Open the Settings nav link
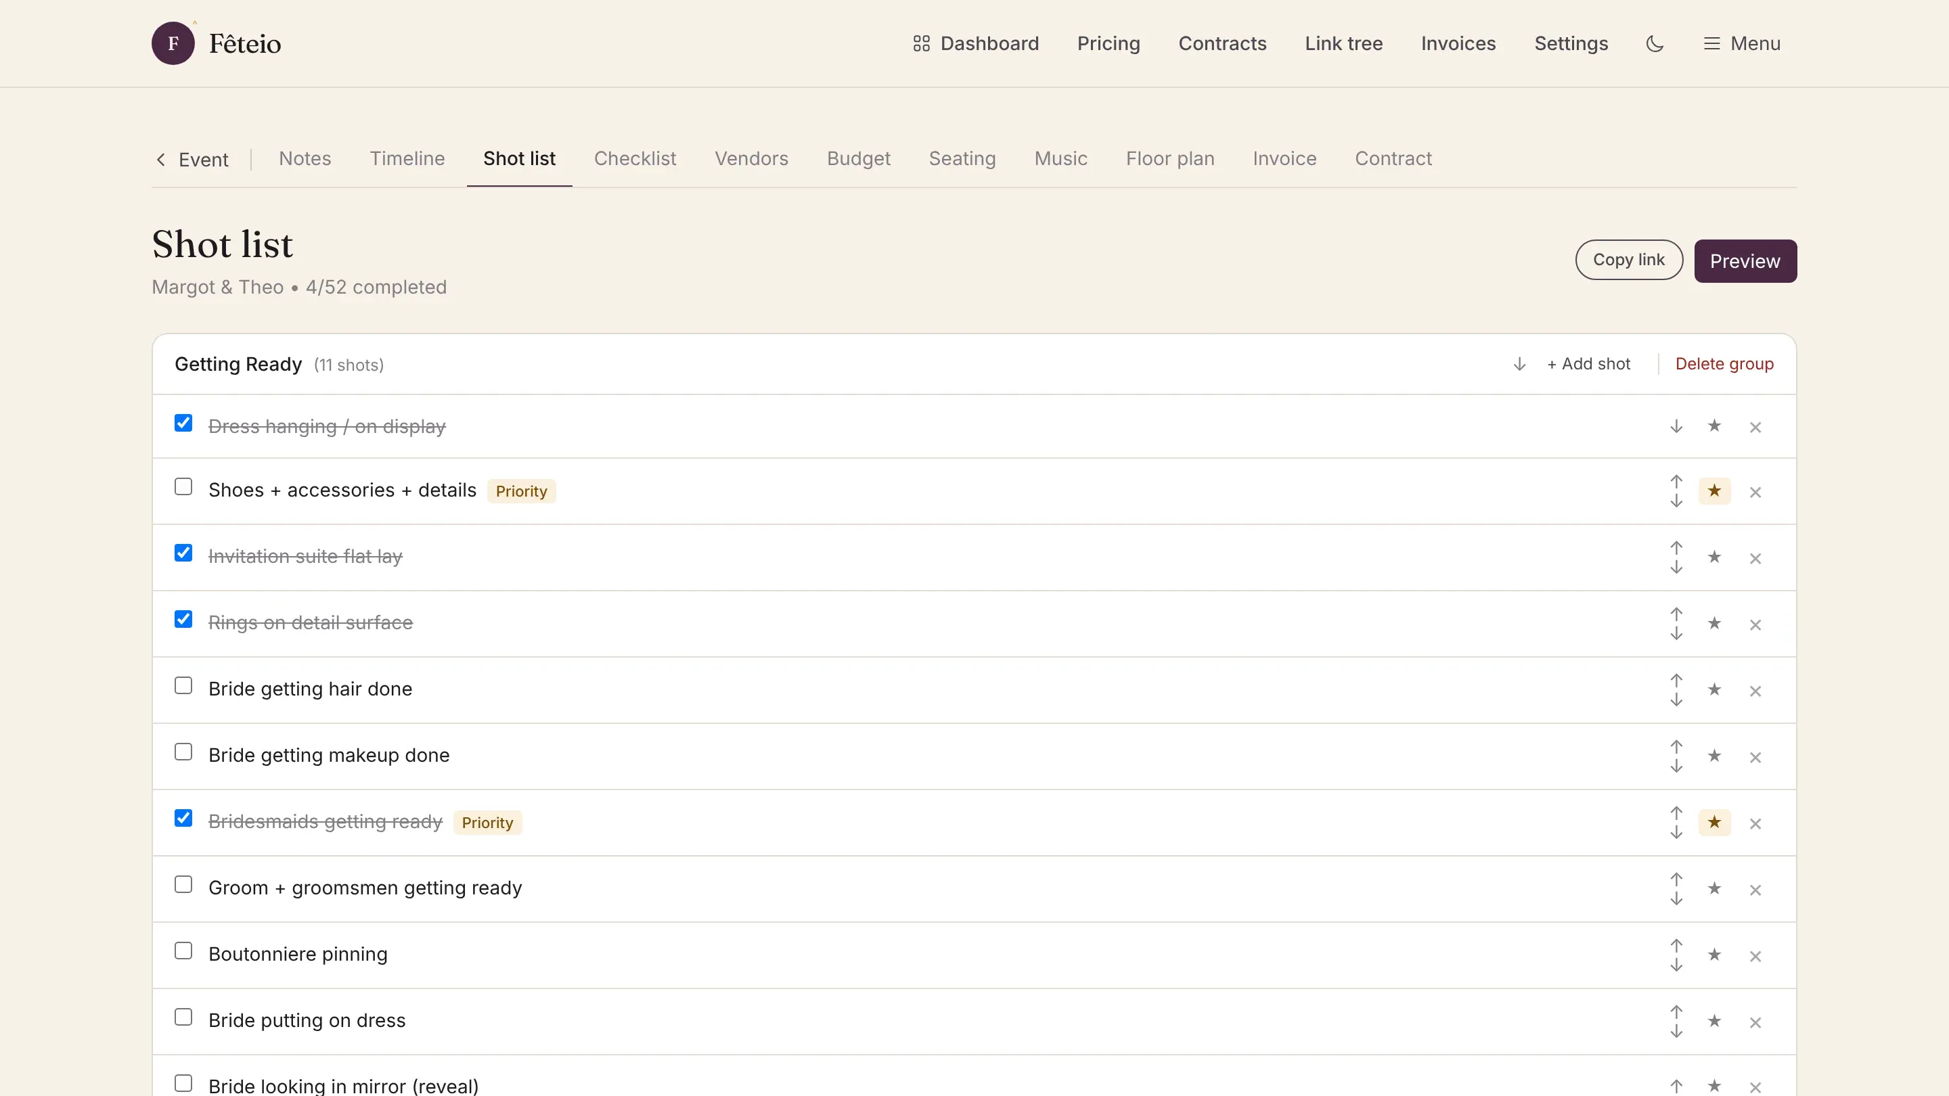The height and width of the screenshot is (1096, 1949). [1571, 44]
